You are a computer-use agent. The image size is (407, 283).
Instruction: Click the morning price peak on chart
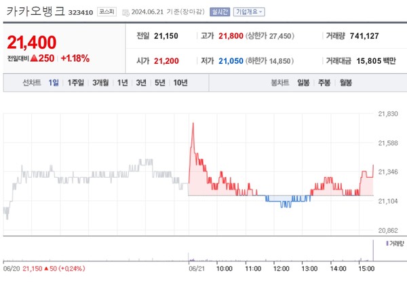pos(193,124)
